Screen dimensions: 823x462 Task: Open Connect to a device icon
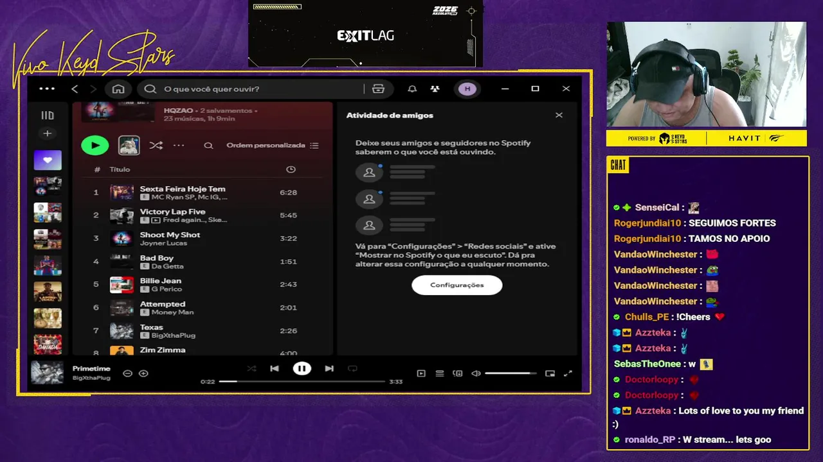pos(458,373)
